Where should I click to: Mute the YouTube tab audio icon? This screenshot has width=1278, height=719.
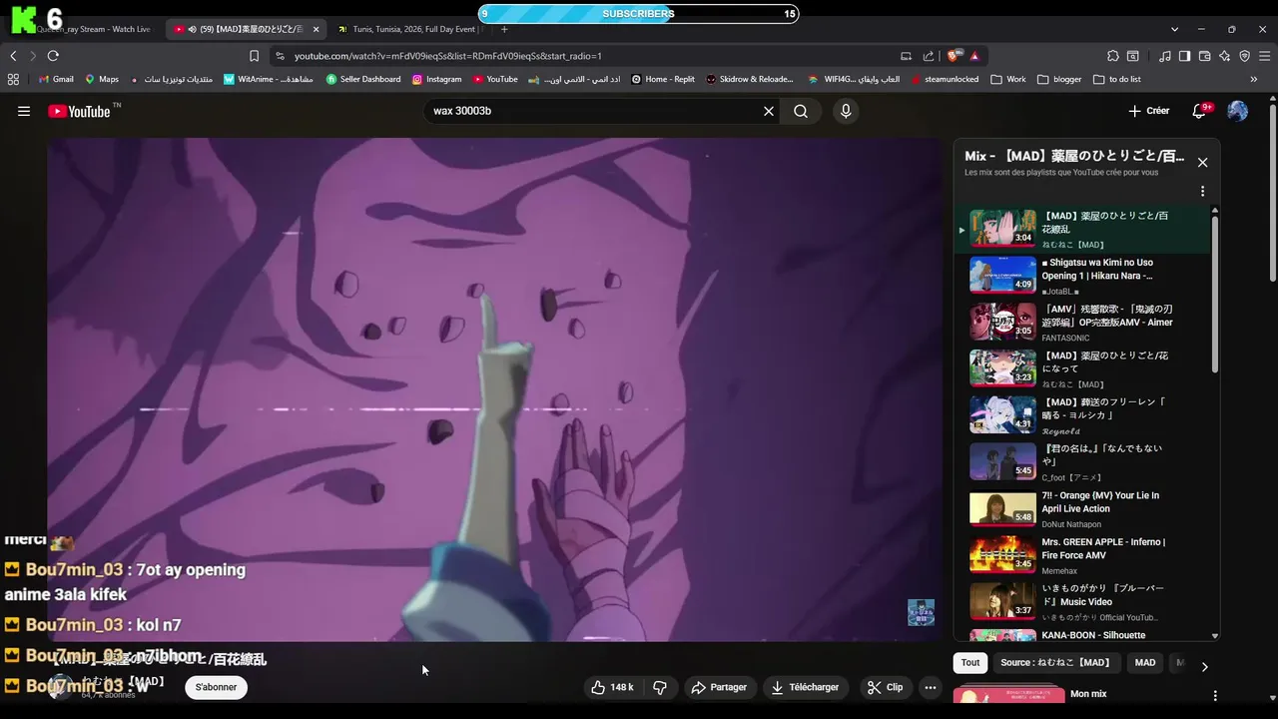pos(192,29)
